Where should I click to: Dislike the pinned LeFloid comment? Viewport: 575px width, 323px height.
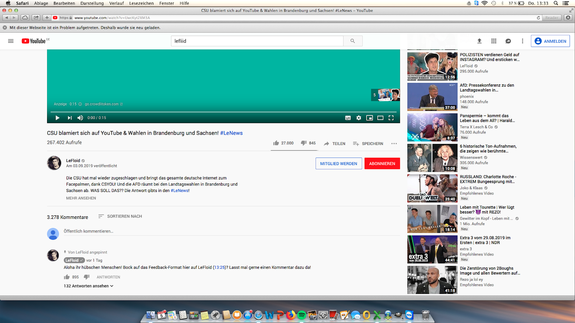click(x=87, y=277)
